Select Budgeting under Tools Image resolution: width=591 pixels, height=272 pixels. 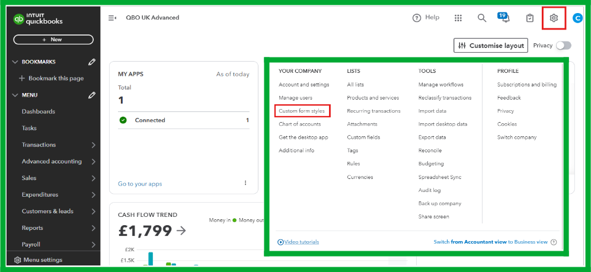(x=431, y=164)
